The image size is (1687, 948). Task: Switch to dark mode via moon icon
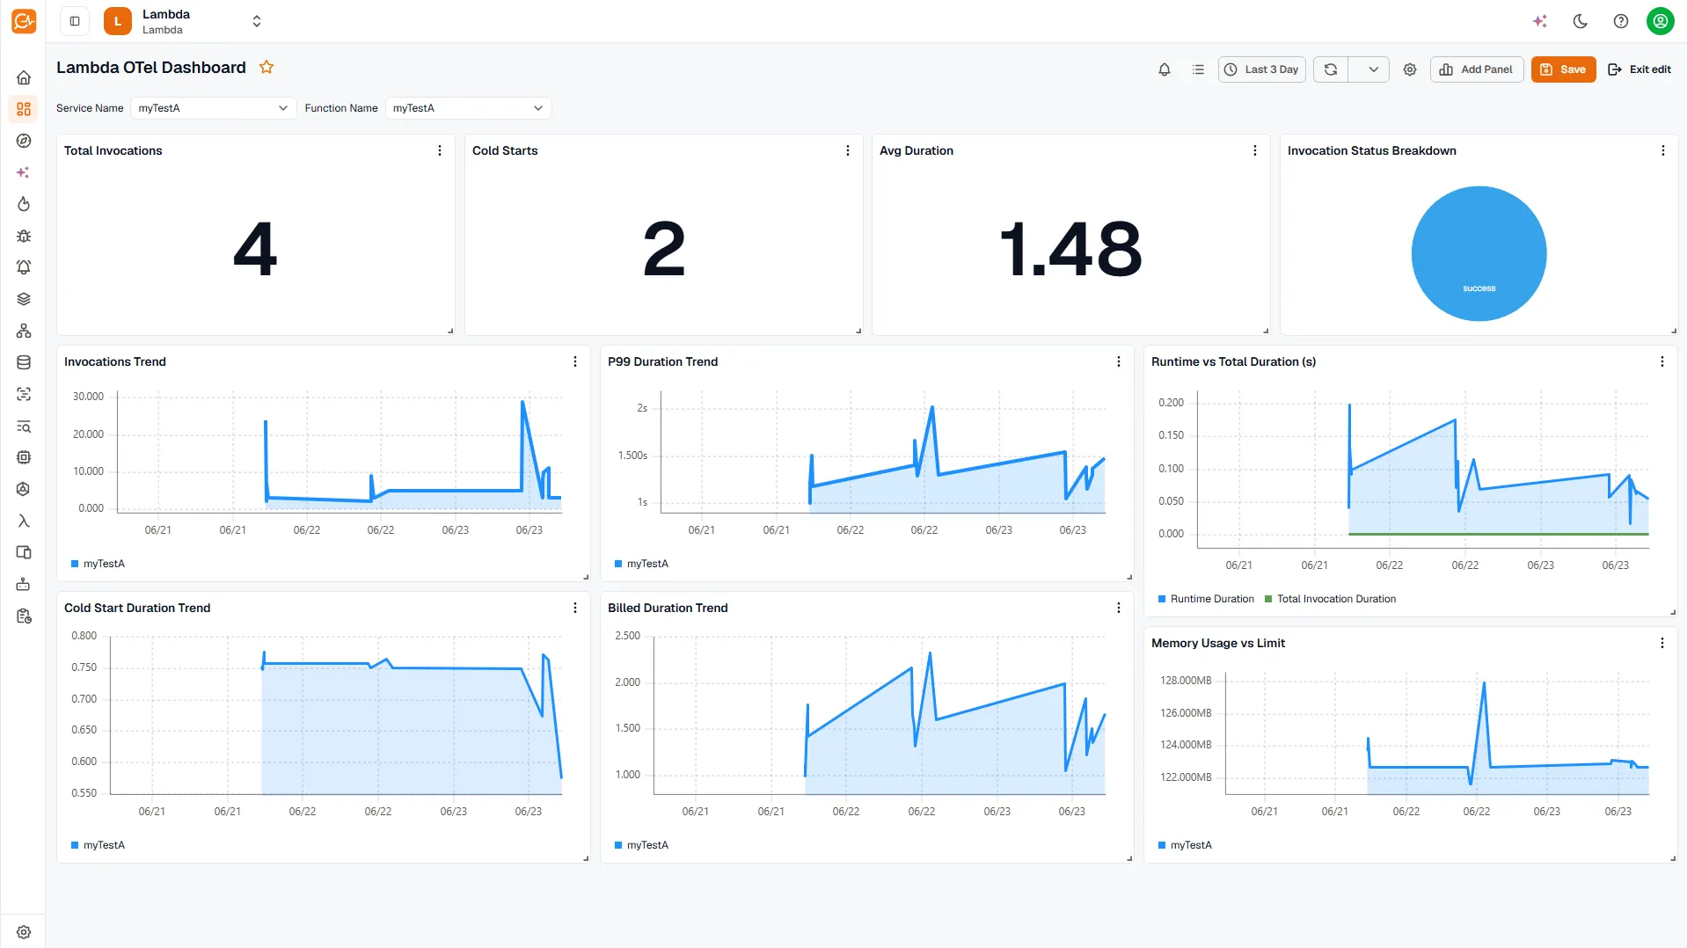[x=1581, y=21]
